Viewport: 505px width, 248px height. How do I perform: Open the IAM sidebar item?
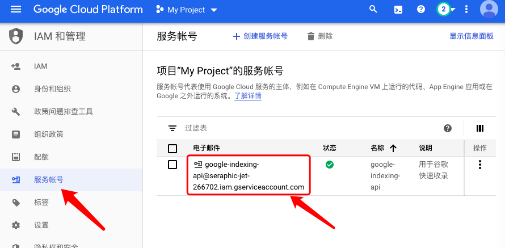71,66
